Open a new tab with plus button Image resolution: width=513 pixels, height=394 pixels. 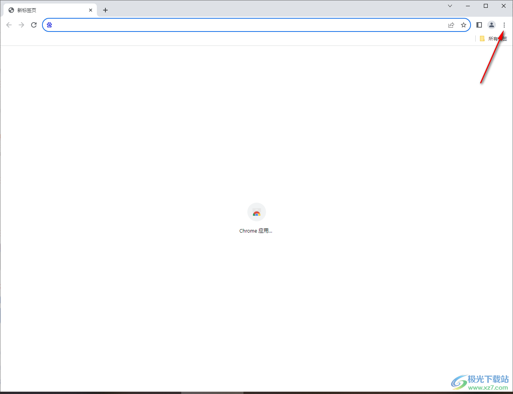105,10
